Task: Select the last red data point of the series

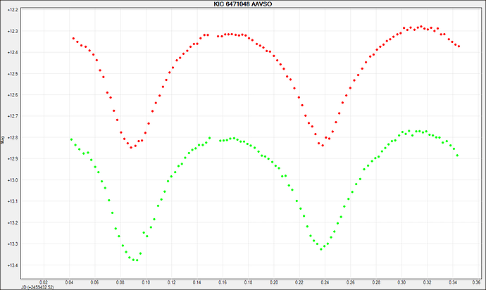Action: tap(459, 46)
